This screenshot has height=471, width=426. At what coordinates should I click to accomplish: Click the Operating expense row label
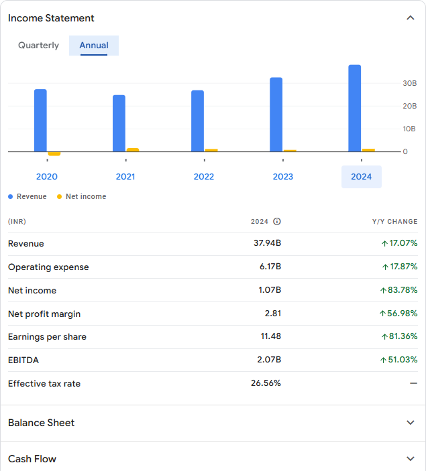click(48, 267)
